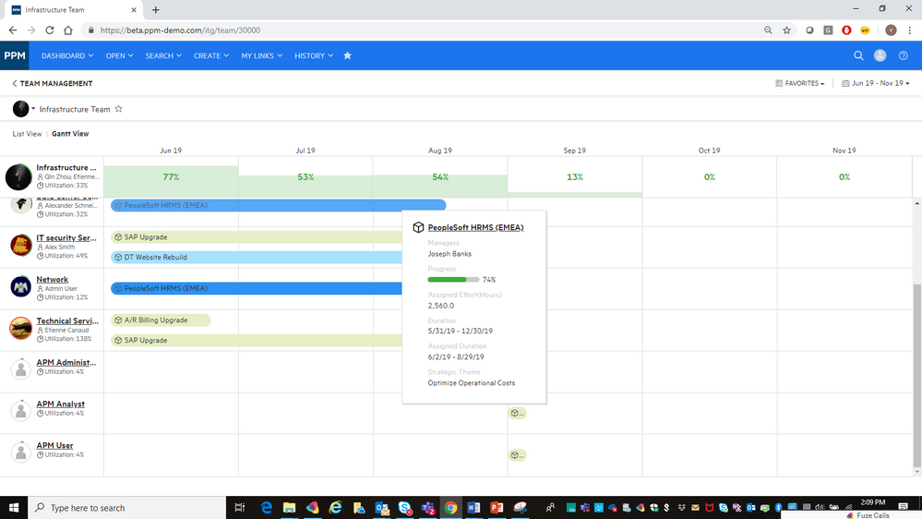Expand the team selector arrow beside avatar
The image size is (922, 519).
pyautogui.click(x=33, y=109)
